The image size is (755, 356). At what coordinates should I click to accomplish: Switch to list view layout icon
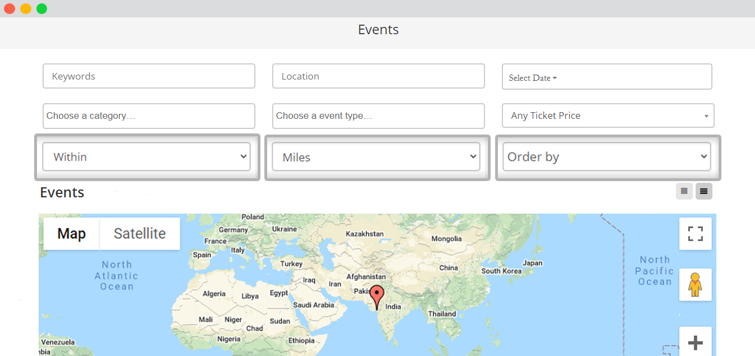click(x=704, y=191)
